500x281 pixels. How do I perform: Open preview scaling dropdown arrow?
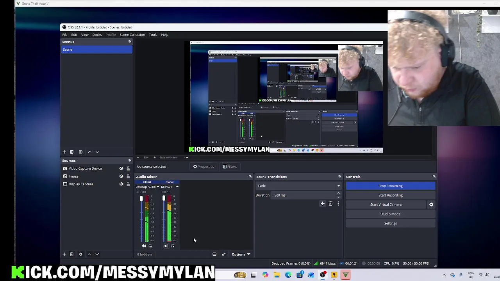(187, 157)
